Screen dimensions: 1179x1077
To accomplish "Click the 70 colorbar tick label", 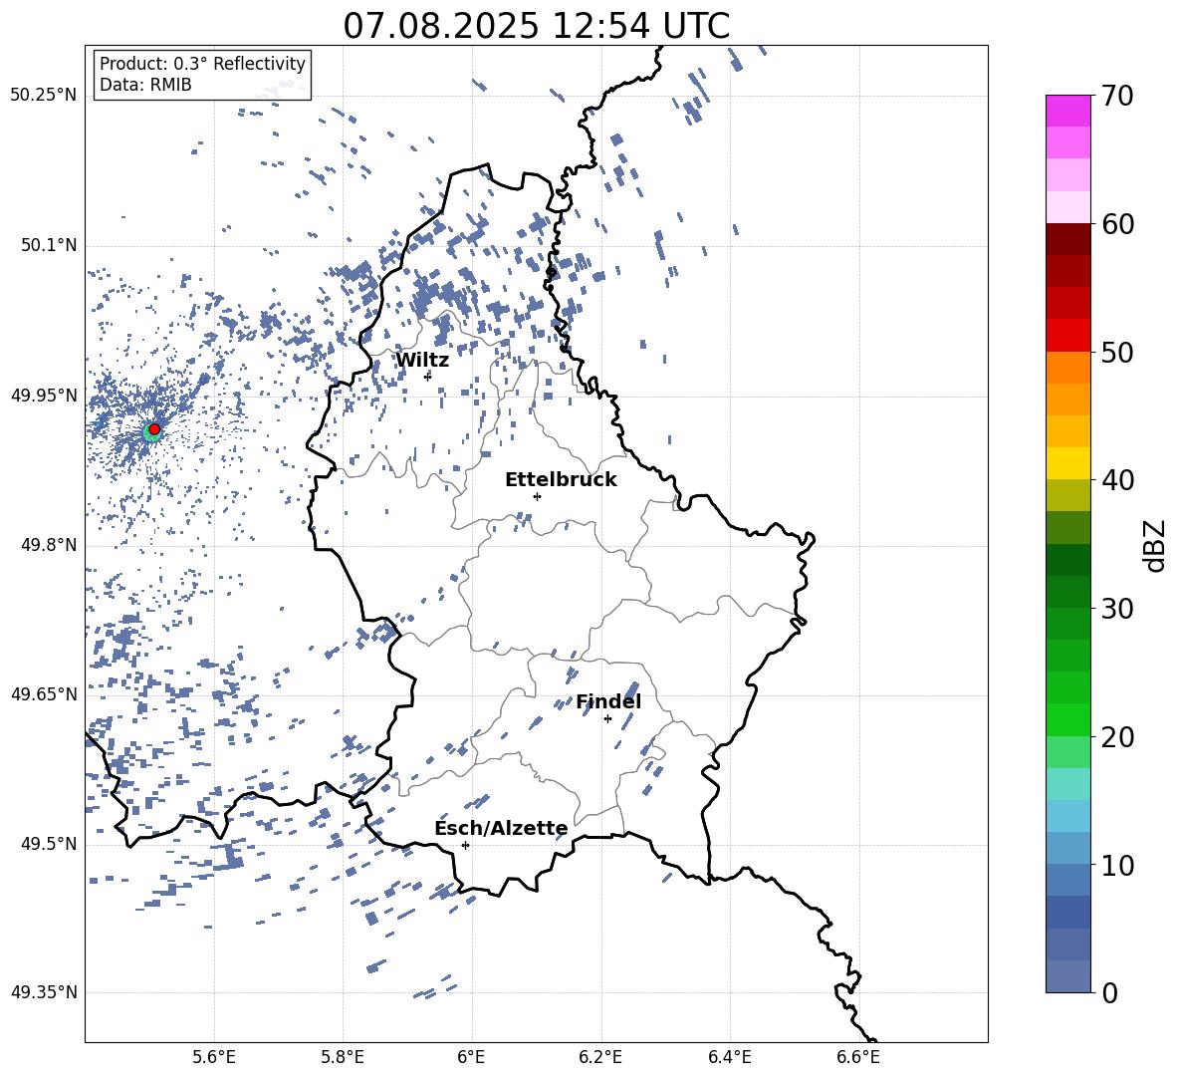I will 1117,97.
